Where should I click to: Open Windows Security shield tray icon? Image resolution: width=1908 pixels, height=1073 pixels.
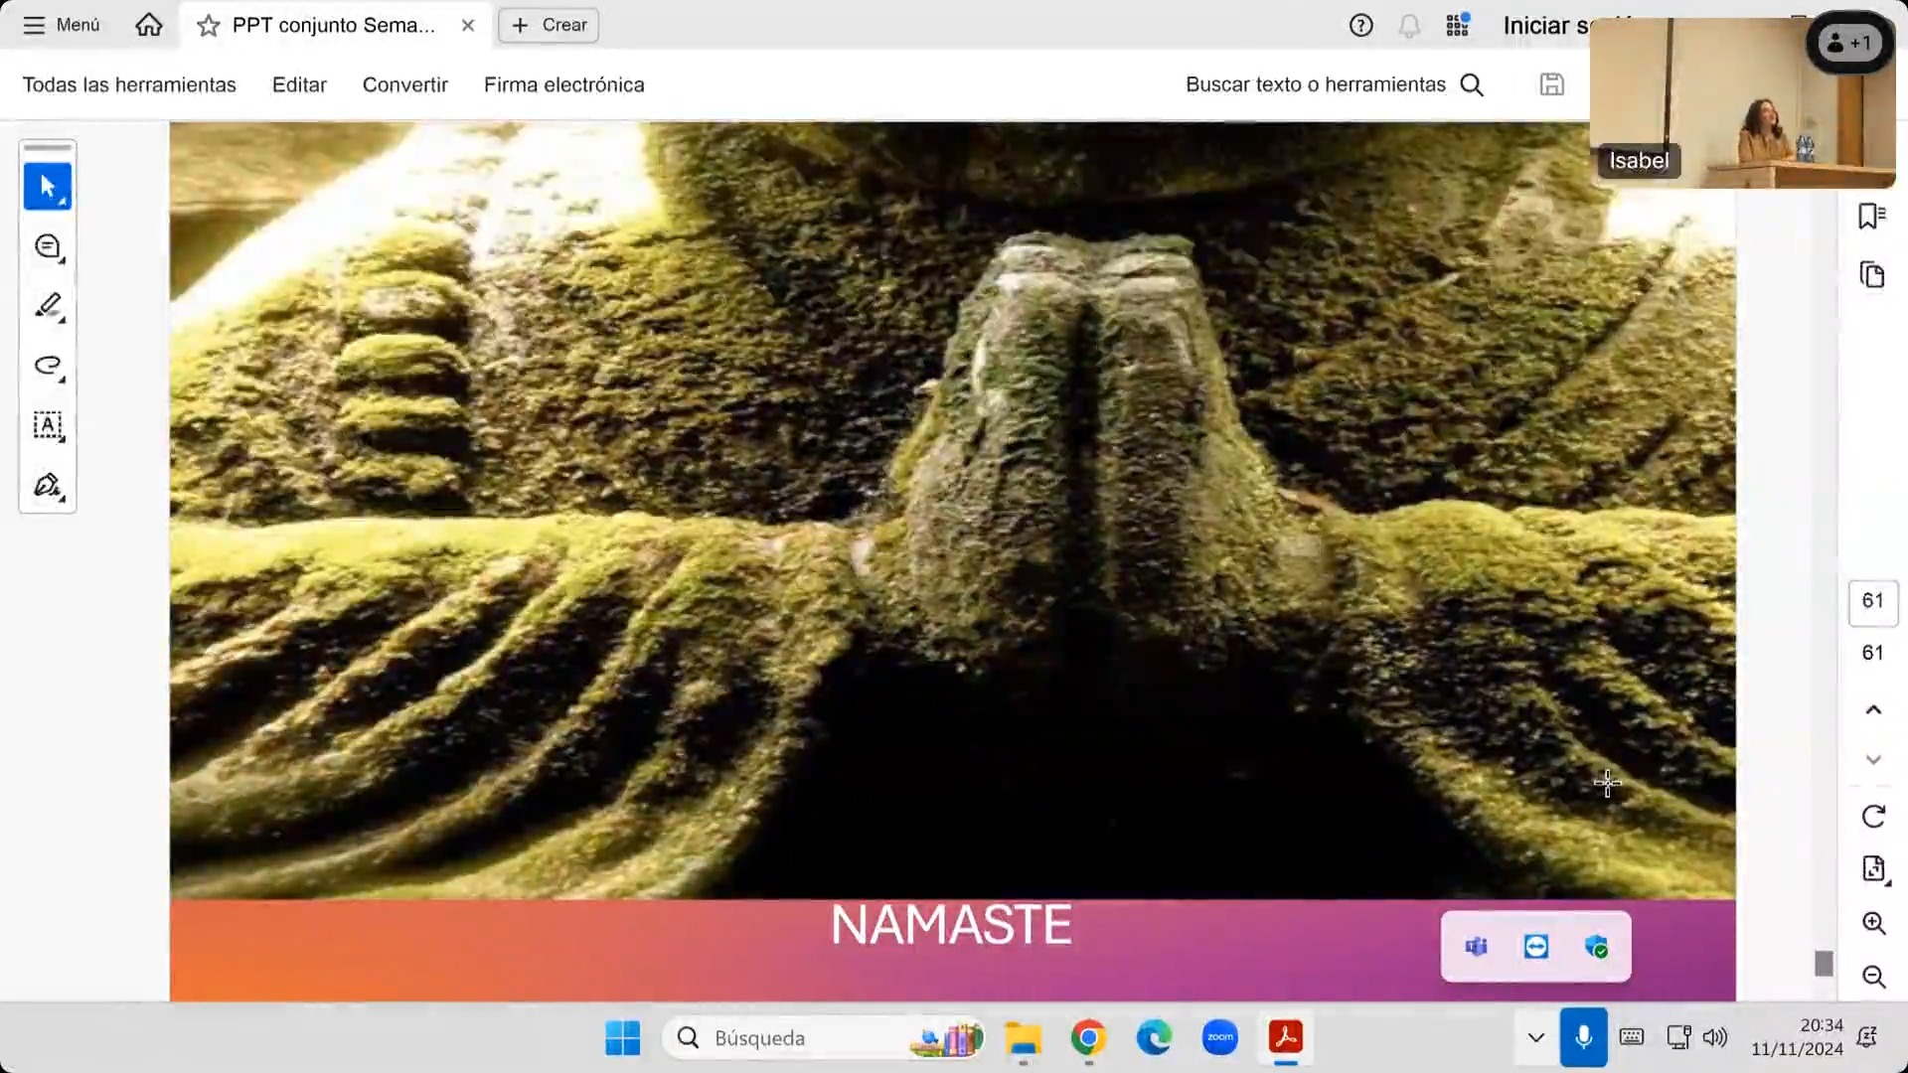(1597, 947)
